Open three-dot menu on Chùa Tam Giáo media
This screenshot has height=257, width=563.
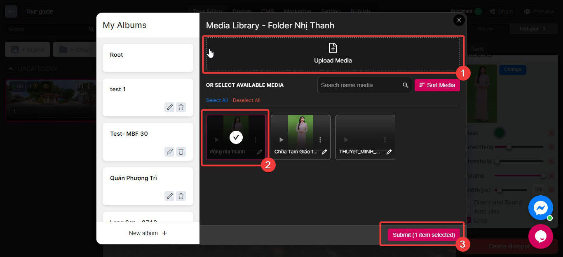[x=320, y=140]
